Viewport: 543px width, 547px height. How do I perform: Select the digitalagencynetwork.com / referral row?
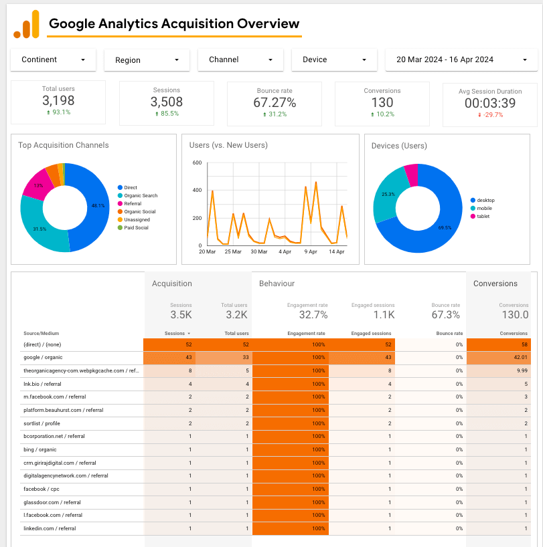[x=275, y=476]
